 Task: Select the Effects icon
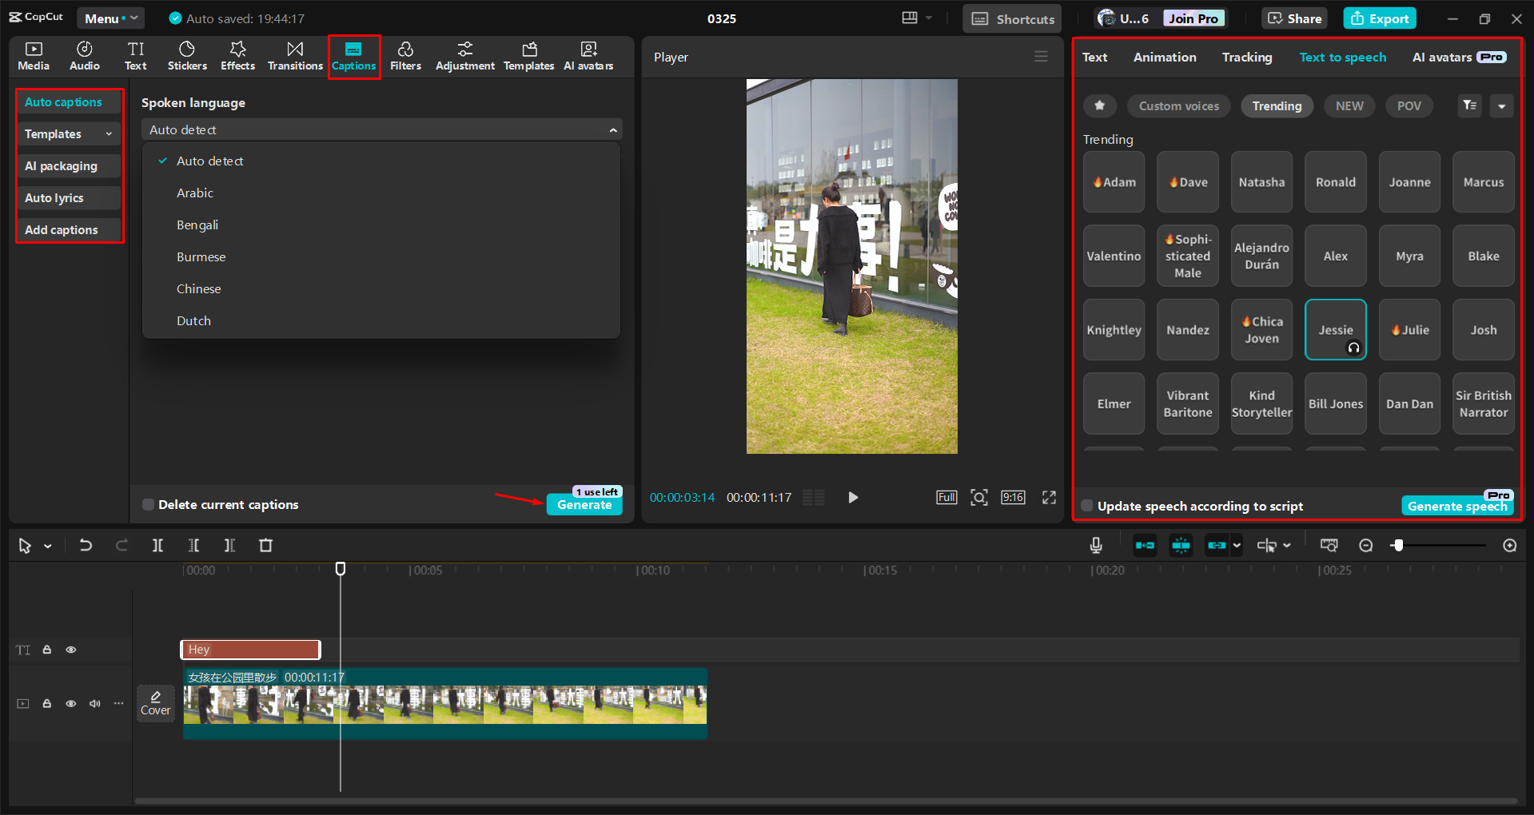[237, 55]
